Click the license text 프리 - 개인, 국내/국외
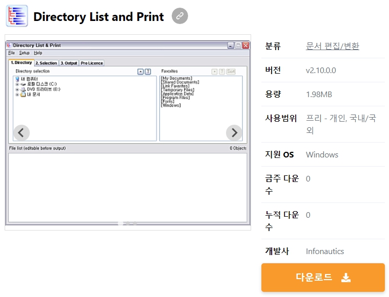Image resolution: width=389 pixels, height=297 pixels. pyautogui.click(x=341, y=124)
